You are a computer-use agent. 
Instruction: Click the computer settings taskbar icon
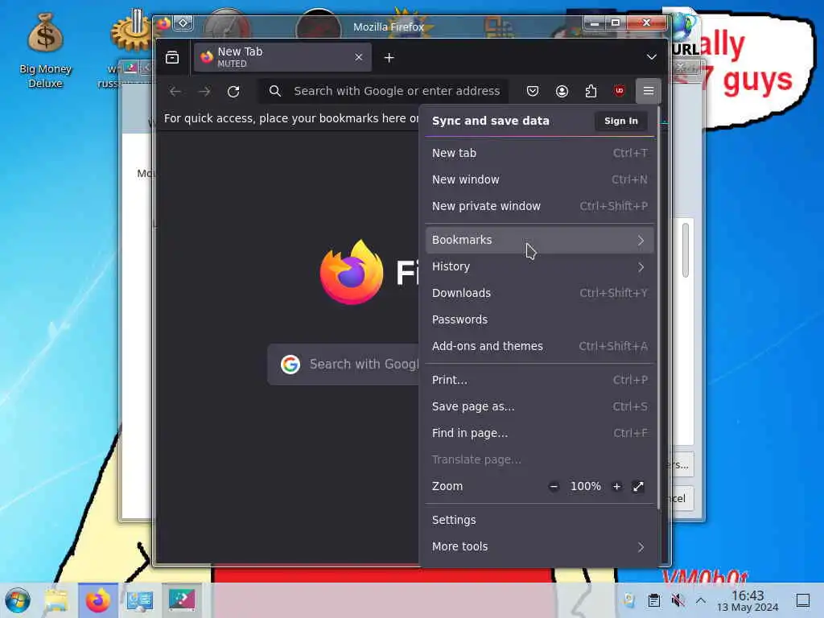(140, 600)
